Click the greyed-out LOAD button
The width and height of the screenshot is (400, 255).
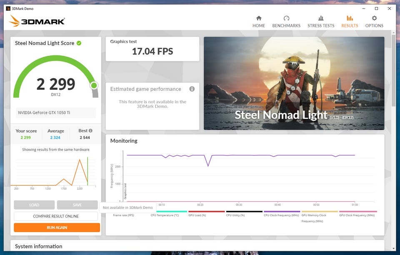click(x=34, y=205)
